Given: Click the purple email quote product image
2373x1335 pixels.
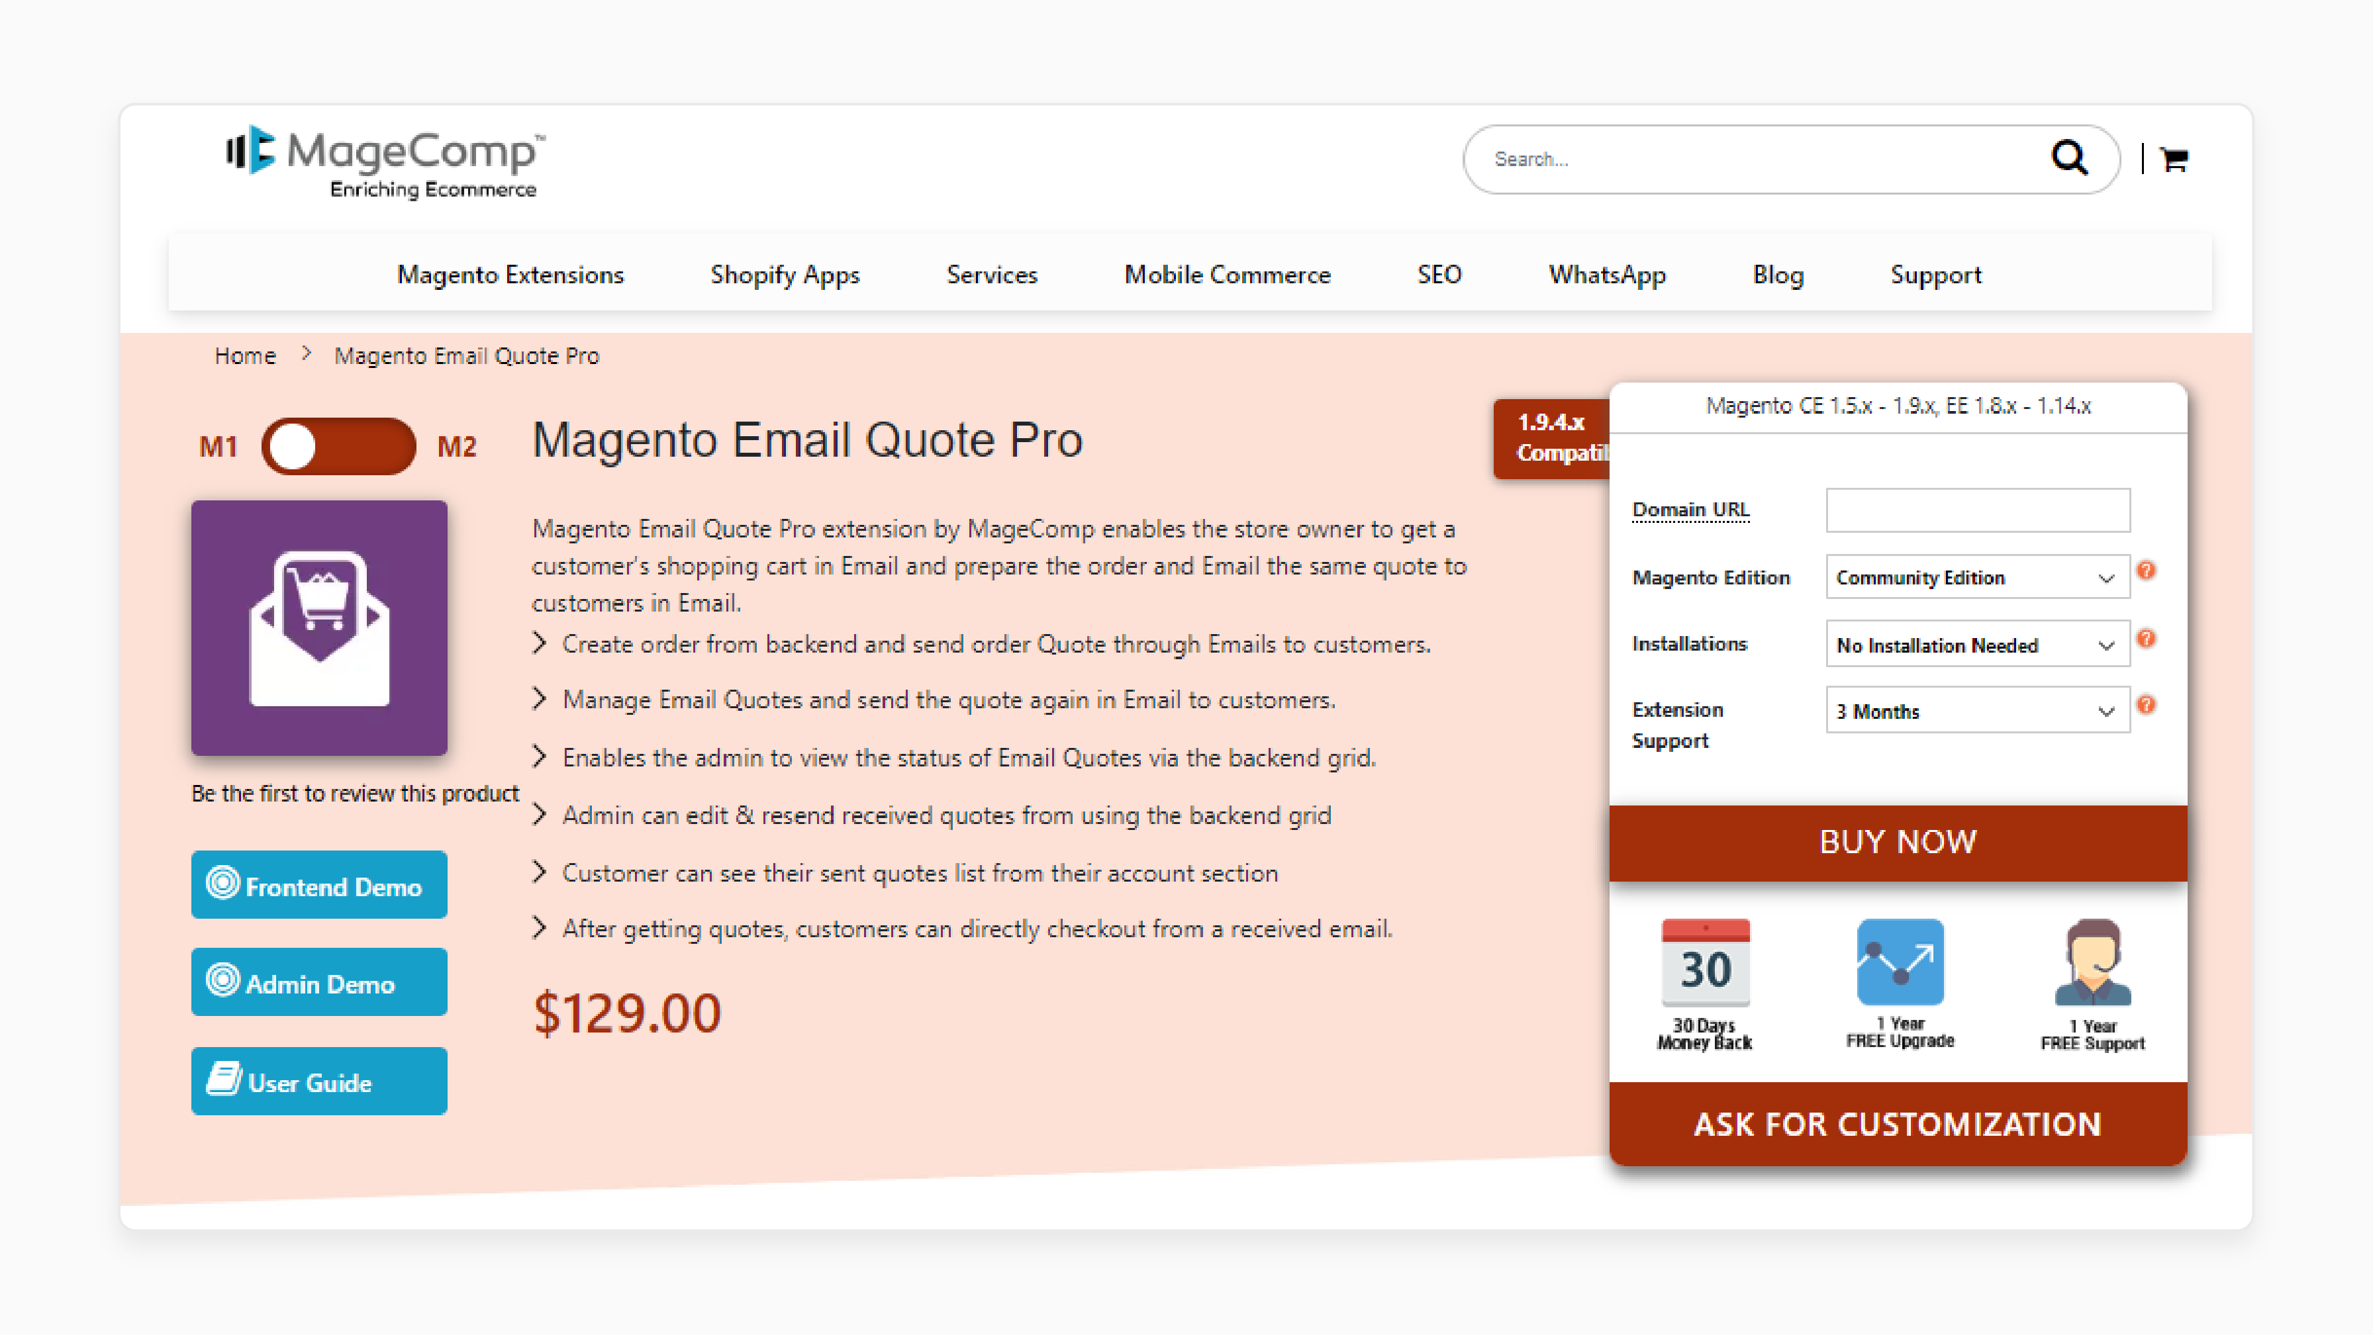Looking at the screenshot, I should click(318, 628).
